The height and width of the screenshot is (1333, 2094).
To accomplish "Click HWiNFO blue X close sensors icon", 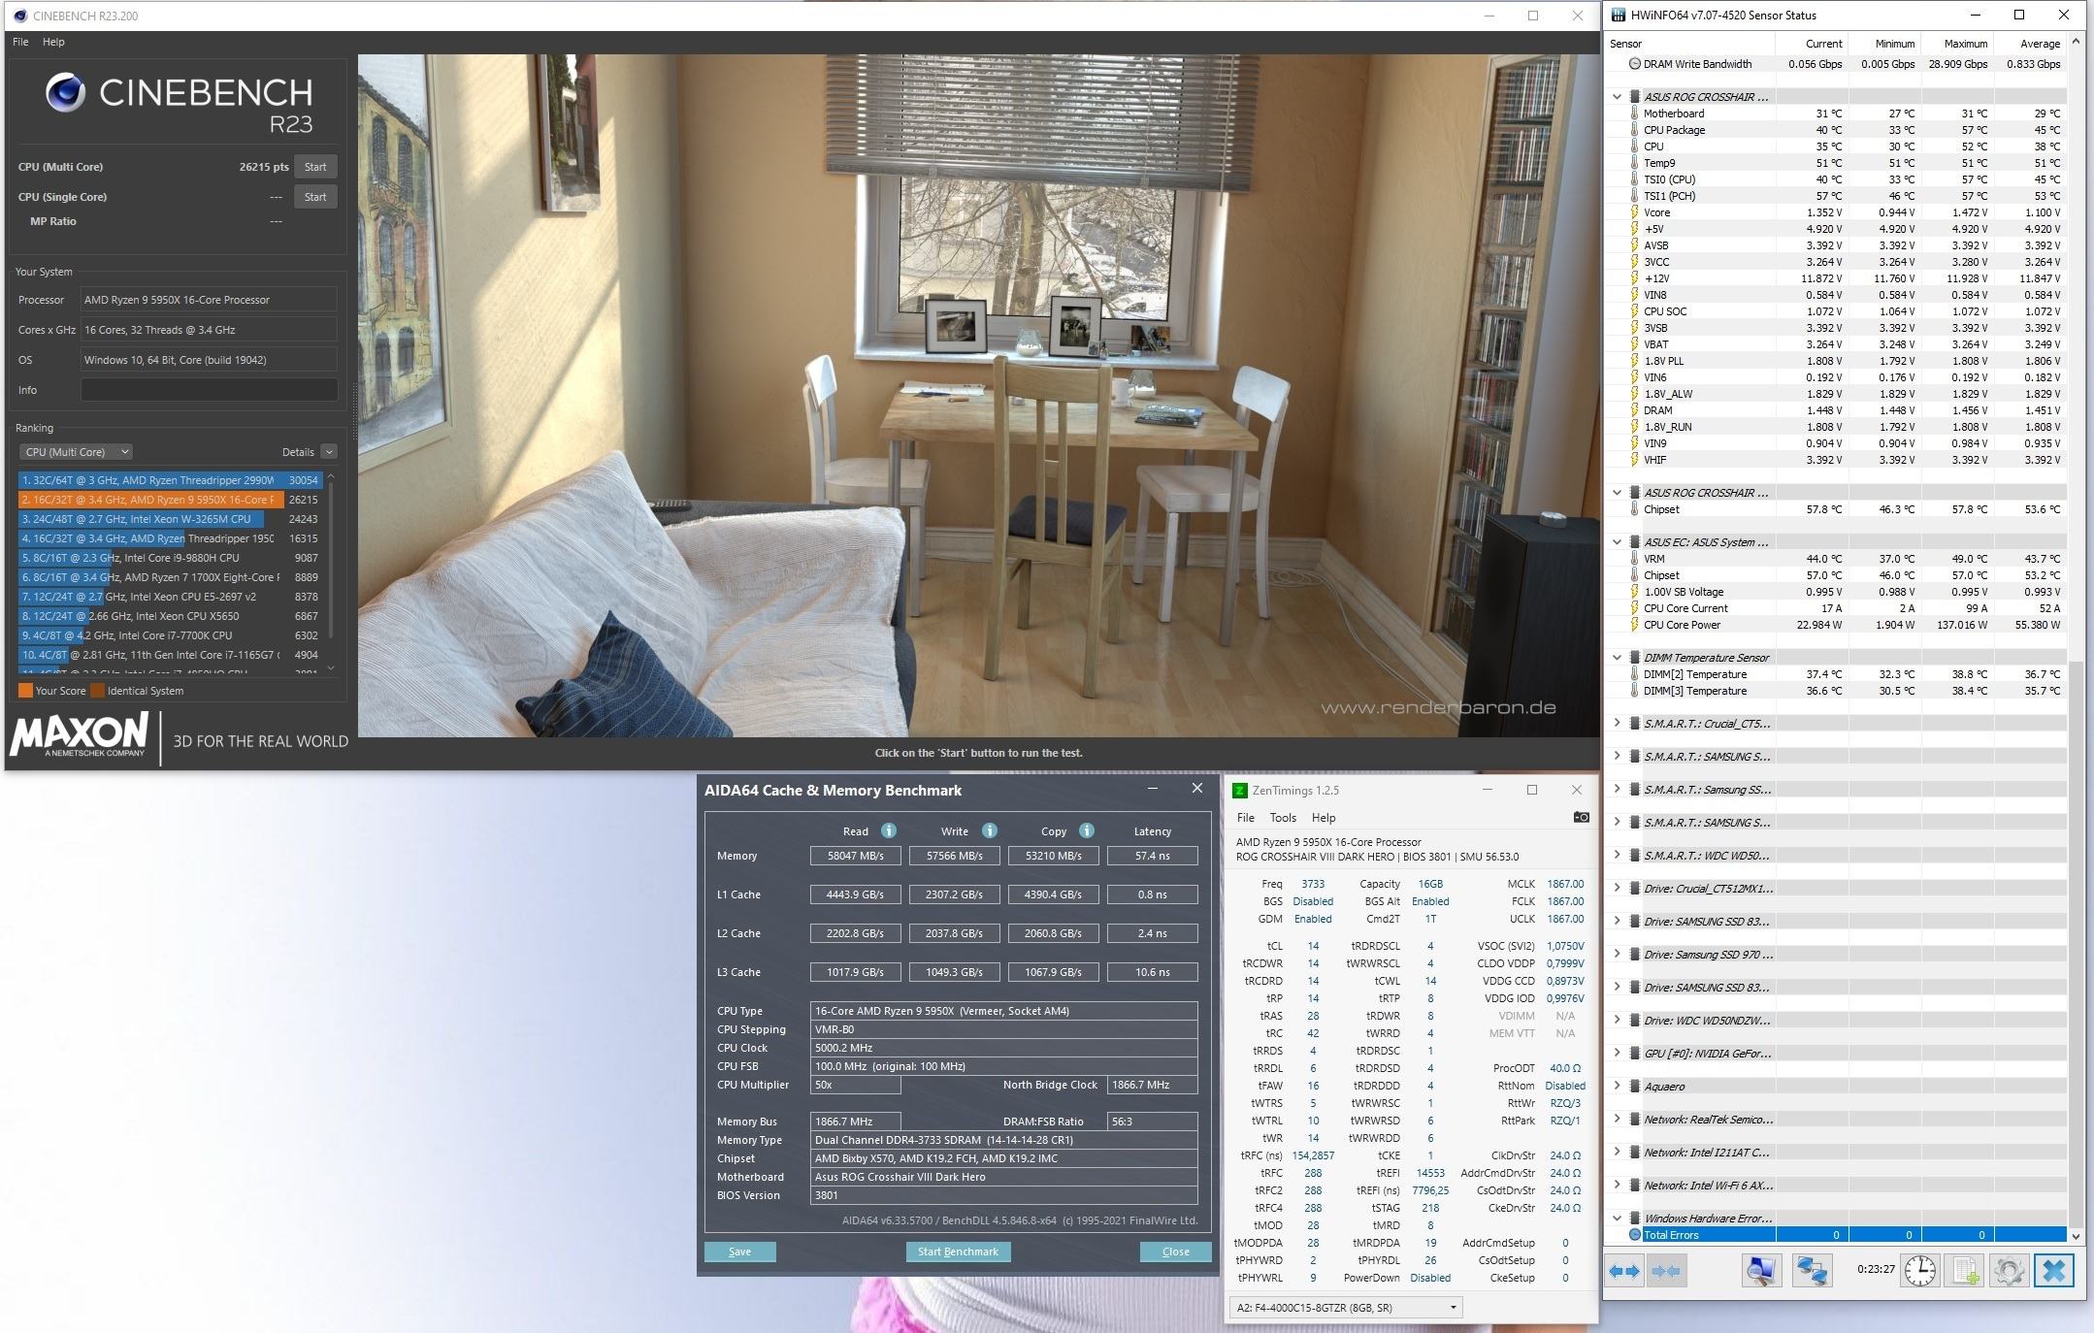I will [2054, 1271].
